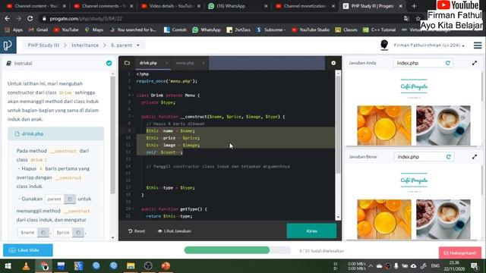Click Lihat Jawaban to view the answer

174,231
